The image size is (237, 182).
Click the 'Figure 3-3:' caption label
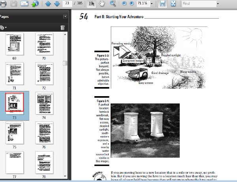tap(103, 55)
